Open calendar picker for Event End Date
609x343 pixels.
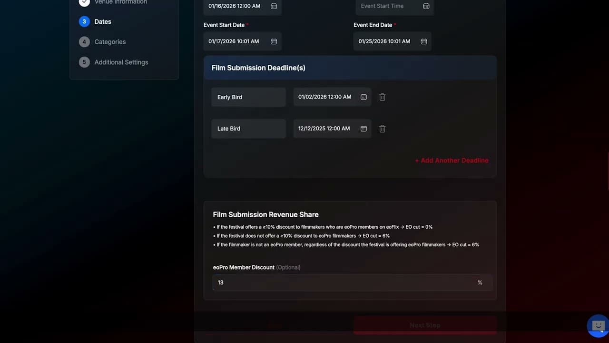pyautogui.click(x=423, y=41)
